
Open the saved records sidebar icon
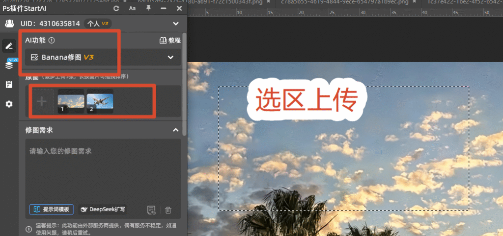click(9, 85)
